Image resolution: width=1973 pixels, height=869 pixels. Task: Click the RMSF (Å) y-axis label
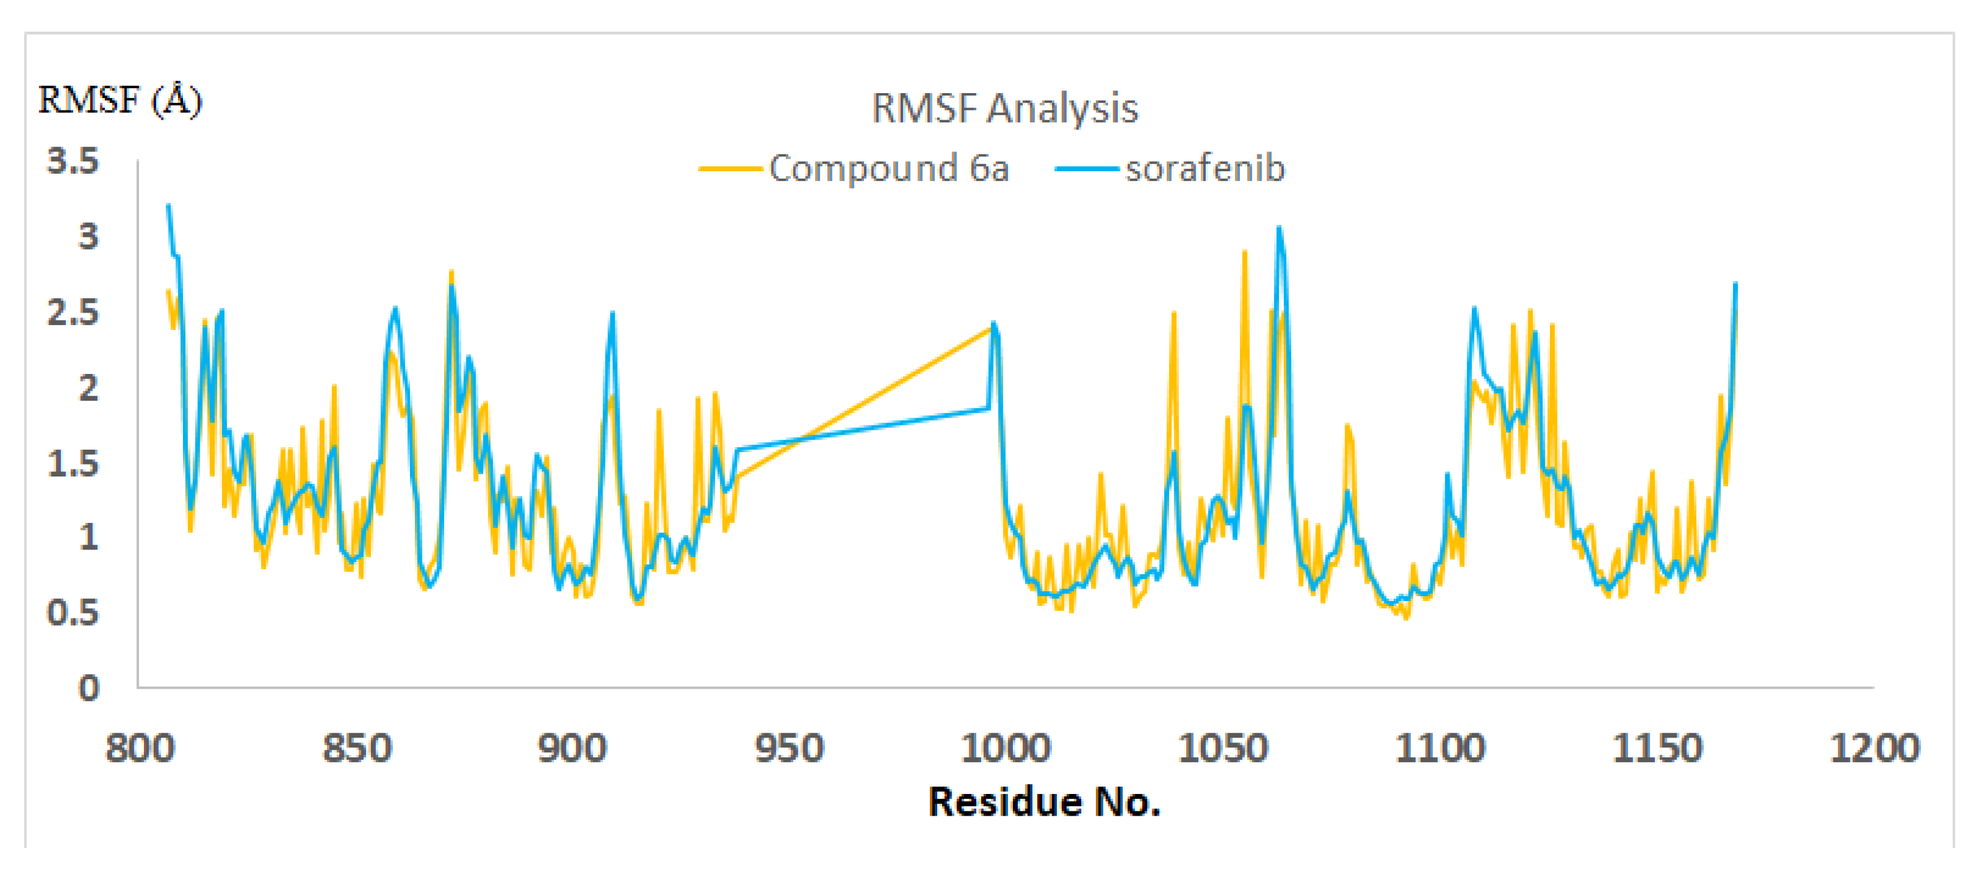coord(120,100)
